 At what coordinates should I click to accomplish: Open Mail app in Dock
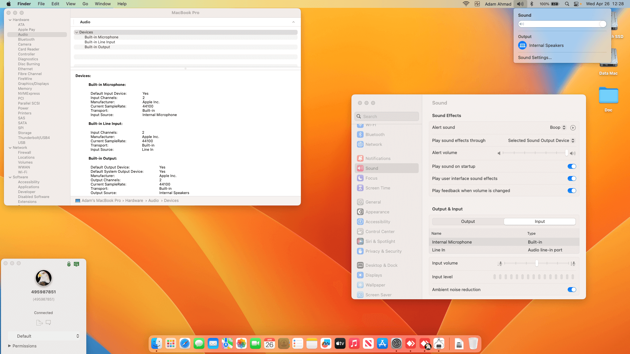(213, 344)
